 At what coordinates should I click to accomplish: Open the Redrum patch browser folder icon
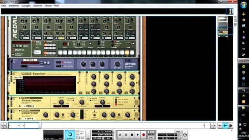(x=17, y=46)
